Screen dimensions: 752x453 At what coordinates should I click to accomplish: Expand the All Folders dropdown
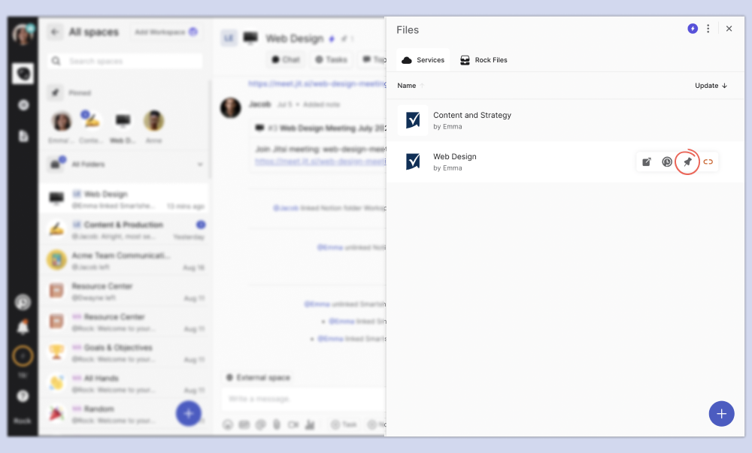(200, 164)
